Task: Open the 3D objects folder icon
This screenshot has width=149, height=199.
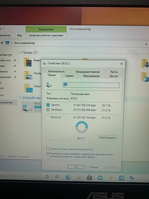Action: [x=145, y=77]
